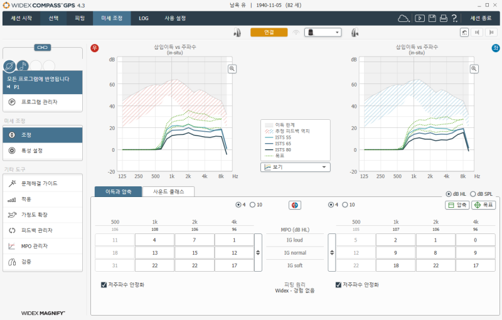Click ISTS 65 legend entry
Image resolution: width=502 pixels, height=320 pixels.
coord(278,143)
